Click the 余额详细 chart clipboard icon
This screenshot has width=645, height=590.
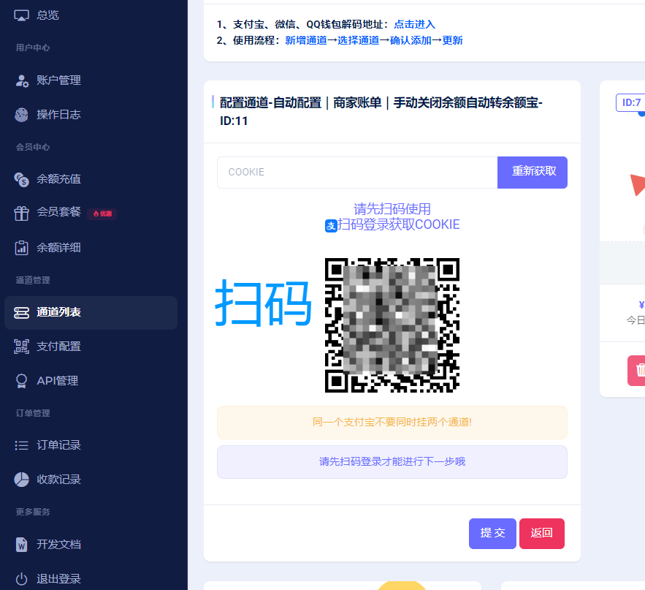[21, 248]
